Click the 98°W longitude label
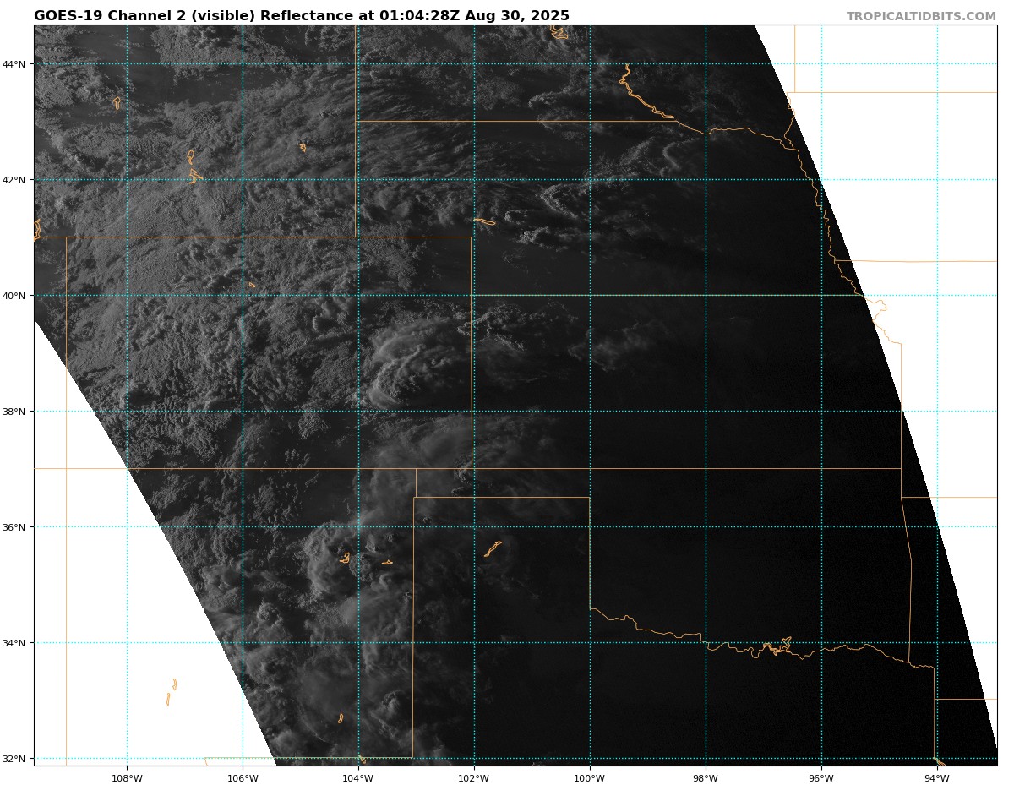1014x785 pixels. point(706,778)
